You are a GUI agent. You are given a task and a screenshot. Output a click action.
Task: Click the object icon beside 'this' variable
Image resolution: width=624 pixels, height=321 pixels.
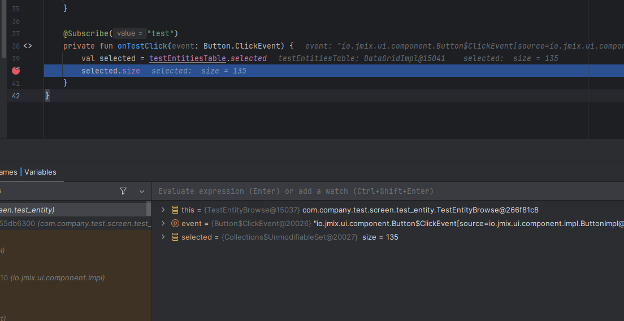point(175,210)
